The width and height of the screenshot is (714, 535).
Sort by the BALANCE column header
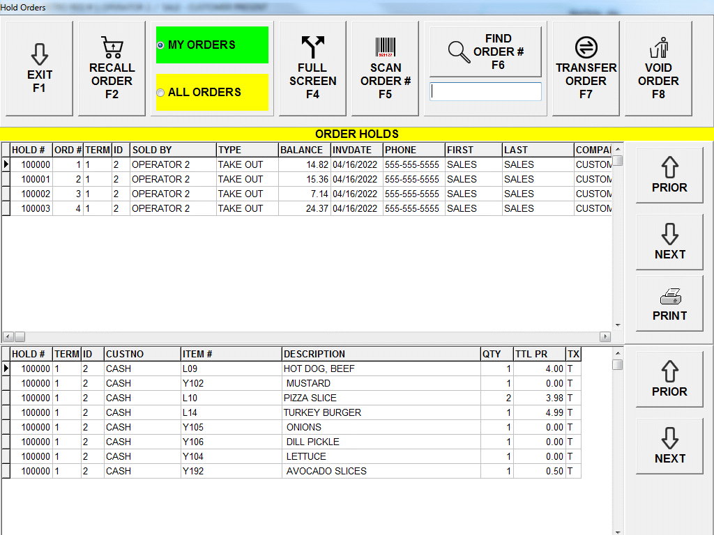coord(303,150)
